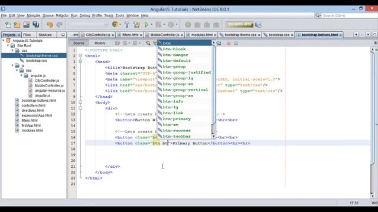This screenshot has height=212, width=378.
Task: Select btn-success from autocomplete list
Action: pos(184,131)
